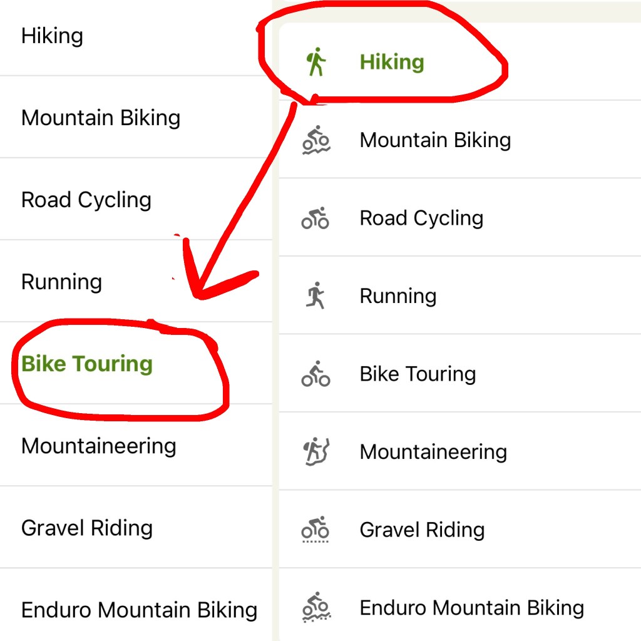Click the gravel riding bike icon
Image resolution: width=641 pixels, height=641 pixels.
[315, 530]
